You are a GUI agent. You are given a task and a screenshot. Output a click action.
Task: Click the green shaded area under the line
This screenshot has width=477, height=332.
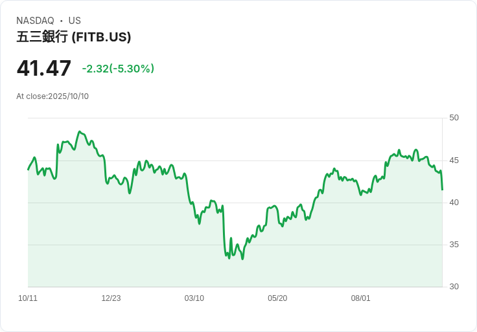pos(235,273)
